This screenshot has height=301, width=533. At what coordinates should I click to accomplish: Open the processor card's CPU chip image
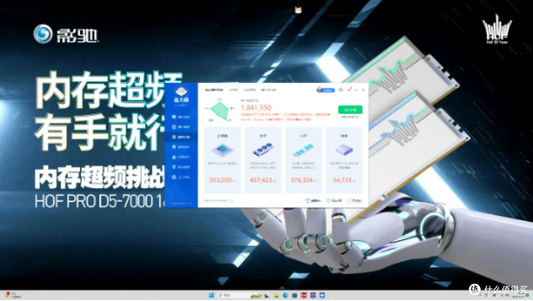[x=222, y=150]
